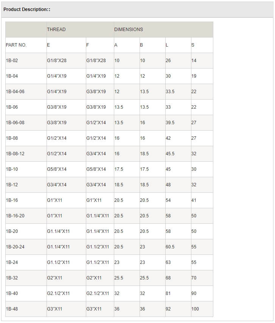Image resolution: width=275 pixels, height=323 pixels.
Task: Click part number 1B-20-24
Action: tap(15, 247)
